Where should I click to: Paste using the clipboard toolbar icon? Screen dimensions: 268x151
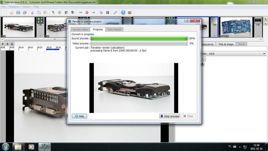click(x=45, y=13)
